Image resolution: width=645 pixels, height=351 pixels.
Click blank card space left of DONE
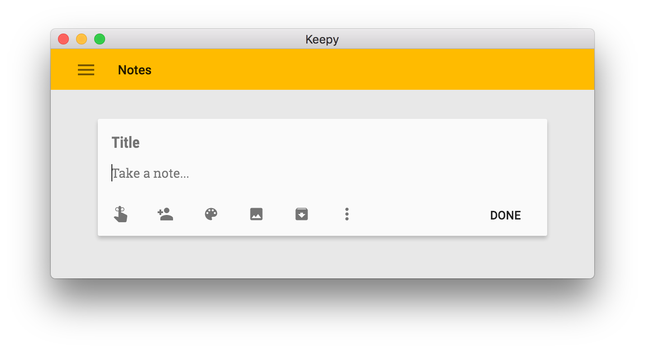(417, 215)
